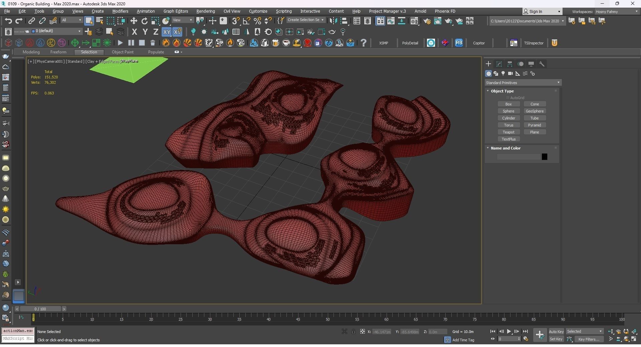Open the Rendering menu

(x=205, y=11)
